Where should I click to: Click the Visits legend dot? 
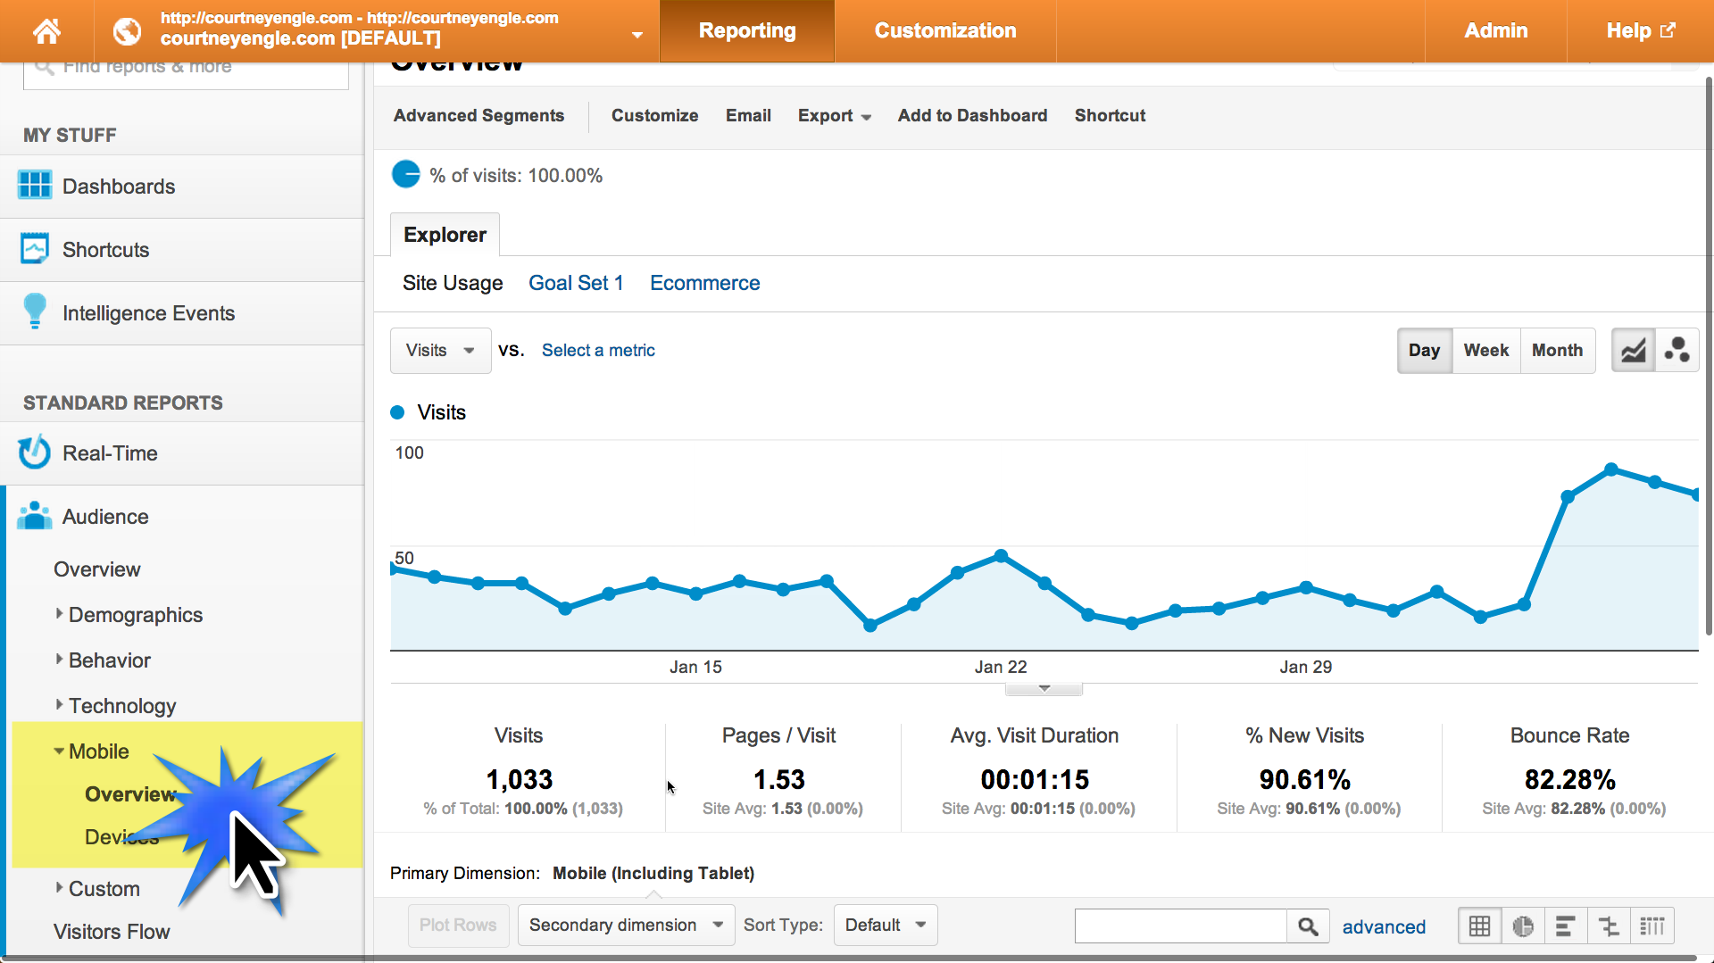coord(398,412)
